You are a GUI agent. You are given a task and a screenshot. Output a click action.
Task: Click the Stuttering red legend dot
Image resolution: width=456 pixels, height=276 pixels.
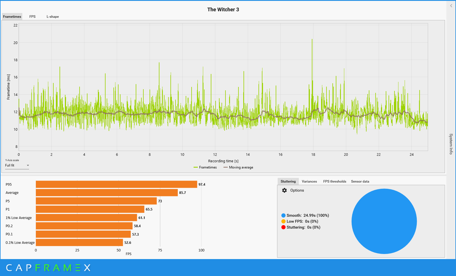tap(283, 227)
